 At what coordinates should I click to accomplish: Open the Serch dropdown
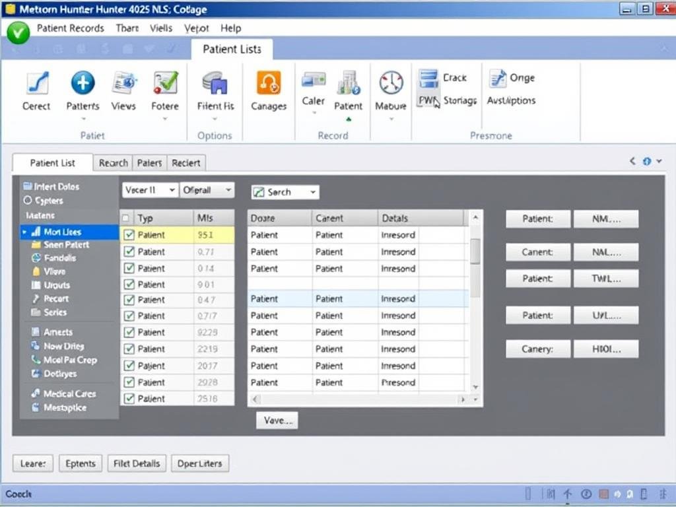pos(285,192)
